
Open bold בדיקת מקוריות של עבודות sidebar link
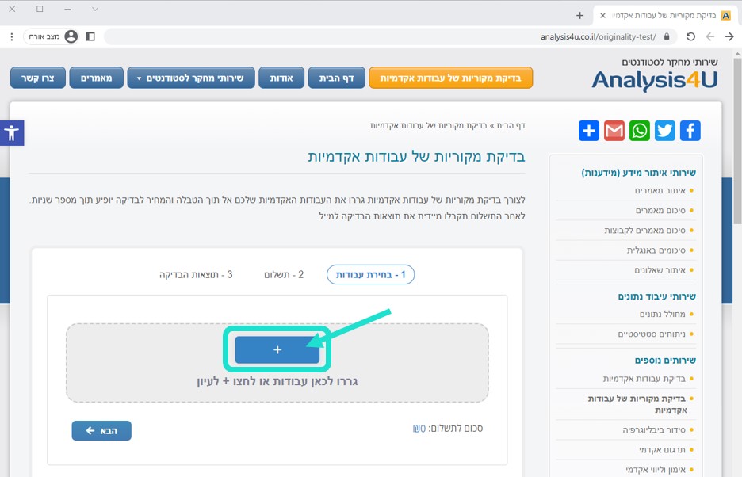click(637, 403)
